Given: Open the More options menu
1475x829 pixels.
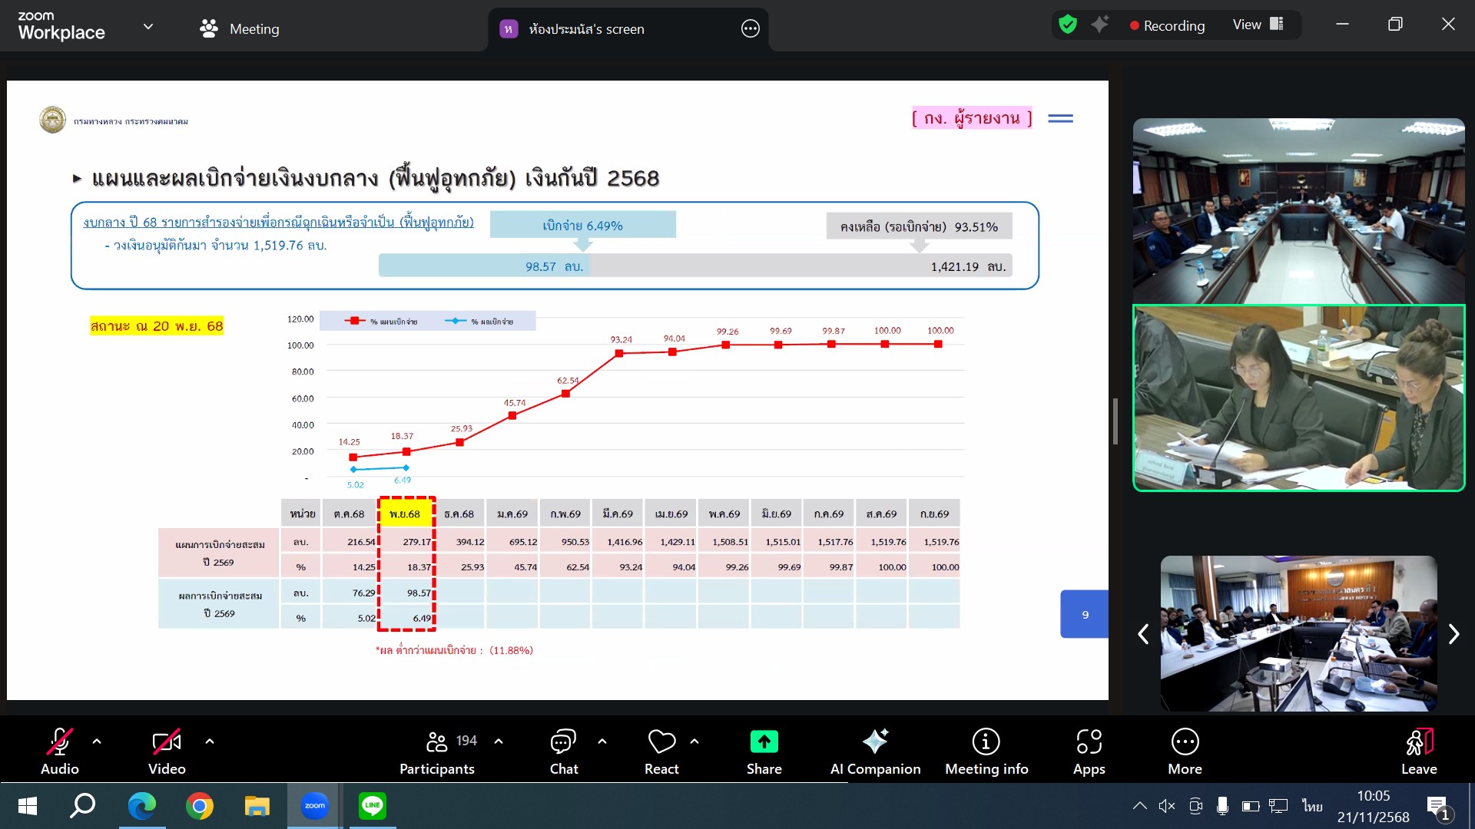Looking at the screenshot, I should (x=1185, y=751).
